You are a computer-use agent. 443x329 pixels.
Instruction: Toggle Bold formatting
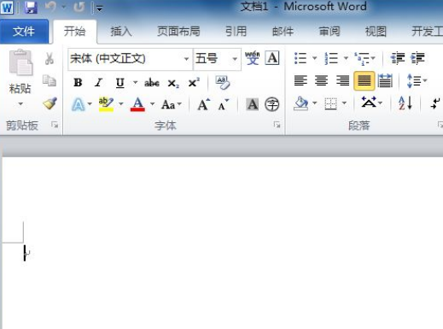pyautogui.click(x=78, y=83)
